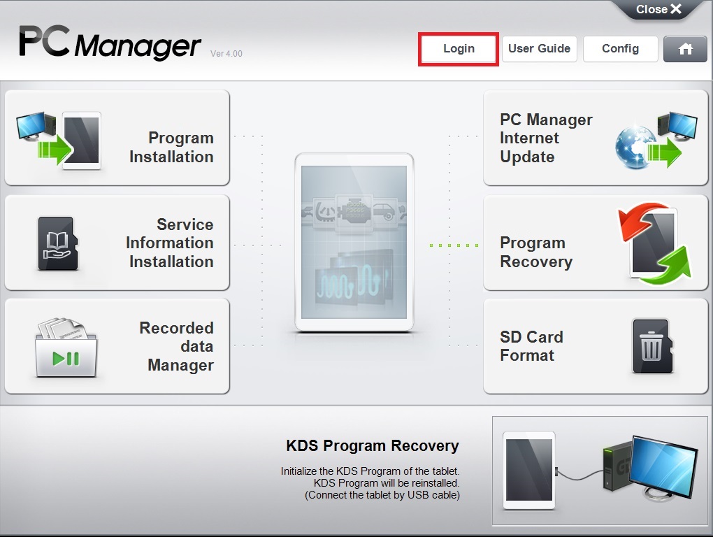
Task: Go to home via house icon
Action: [685, 49]
